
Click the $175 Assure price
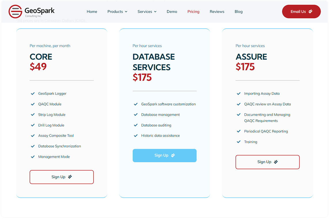(245, 67)
